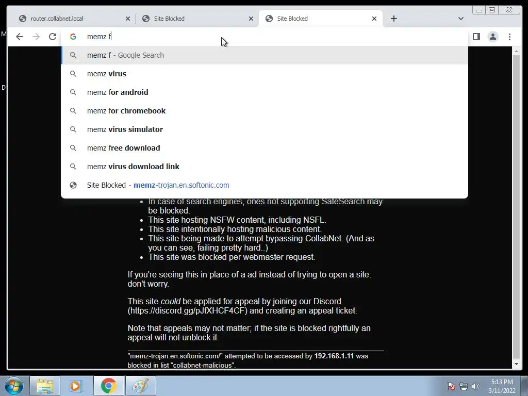
Task: Go back to the previous page
Action: tap(20, 37)
